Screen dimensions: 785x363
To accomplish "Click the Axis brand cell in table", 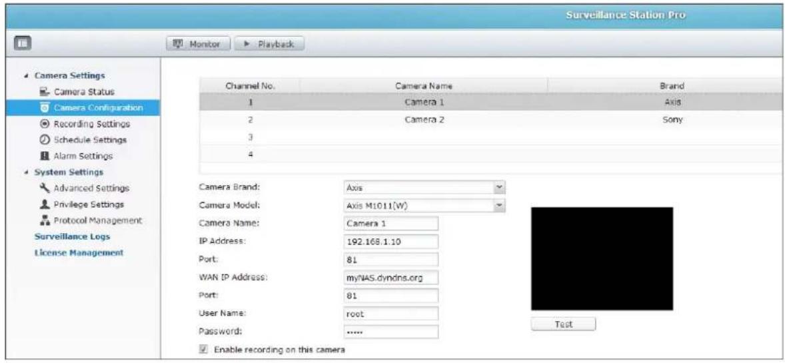I will coord(672,103).
